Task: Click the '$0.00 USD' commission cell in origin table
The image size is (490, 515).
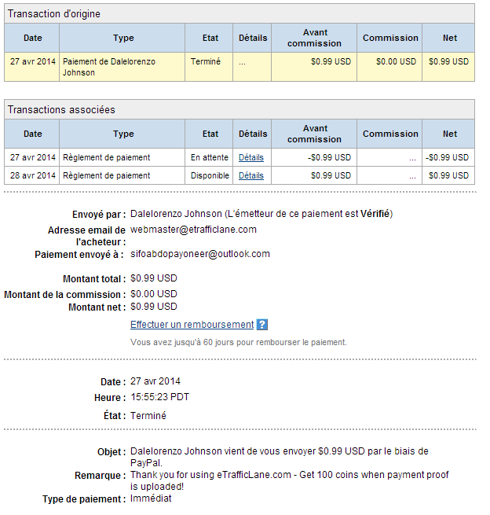Action: tap(389, 67)
